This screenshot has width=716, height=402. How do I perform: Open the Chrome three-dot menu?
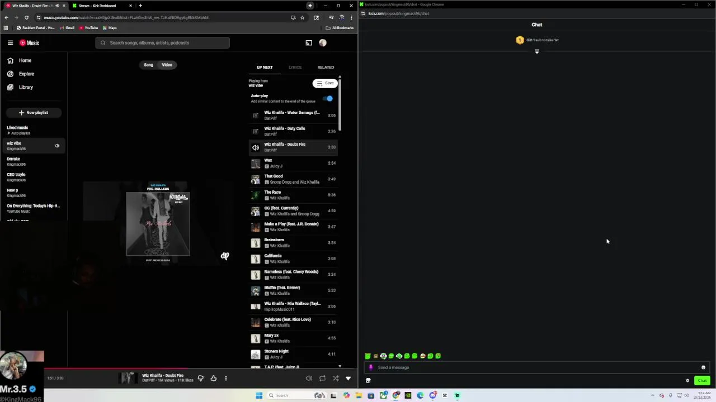[351, 17]
